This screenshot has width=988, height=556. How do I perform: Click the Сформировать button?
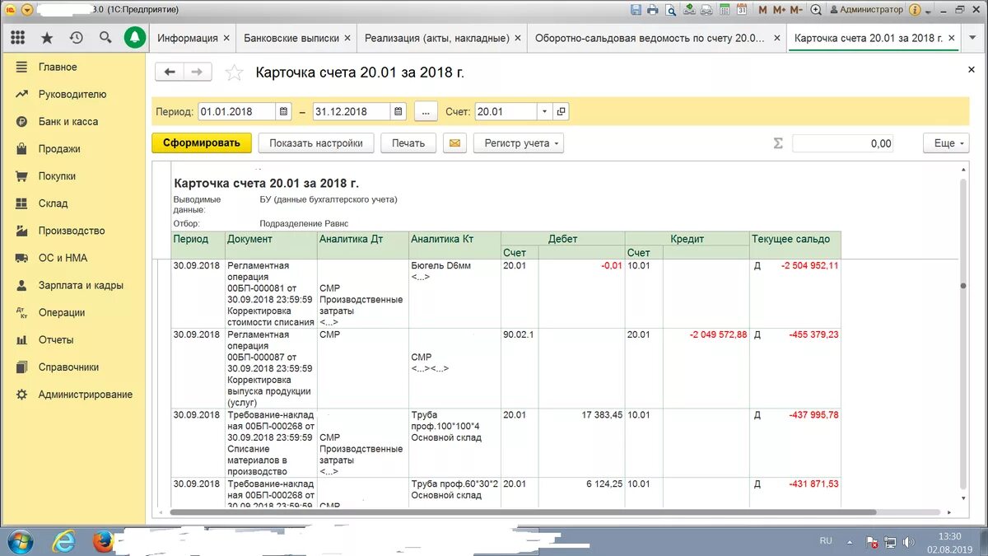201,143
